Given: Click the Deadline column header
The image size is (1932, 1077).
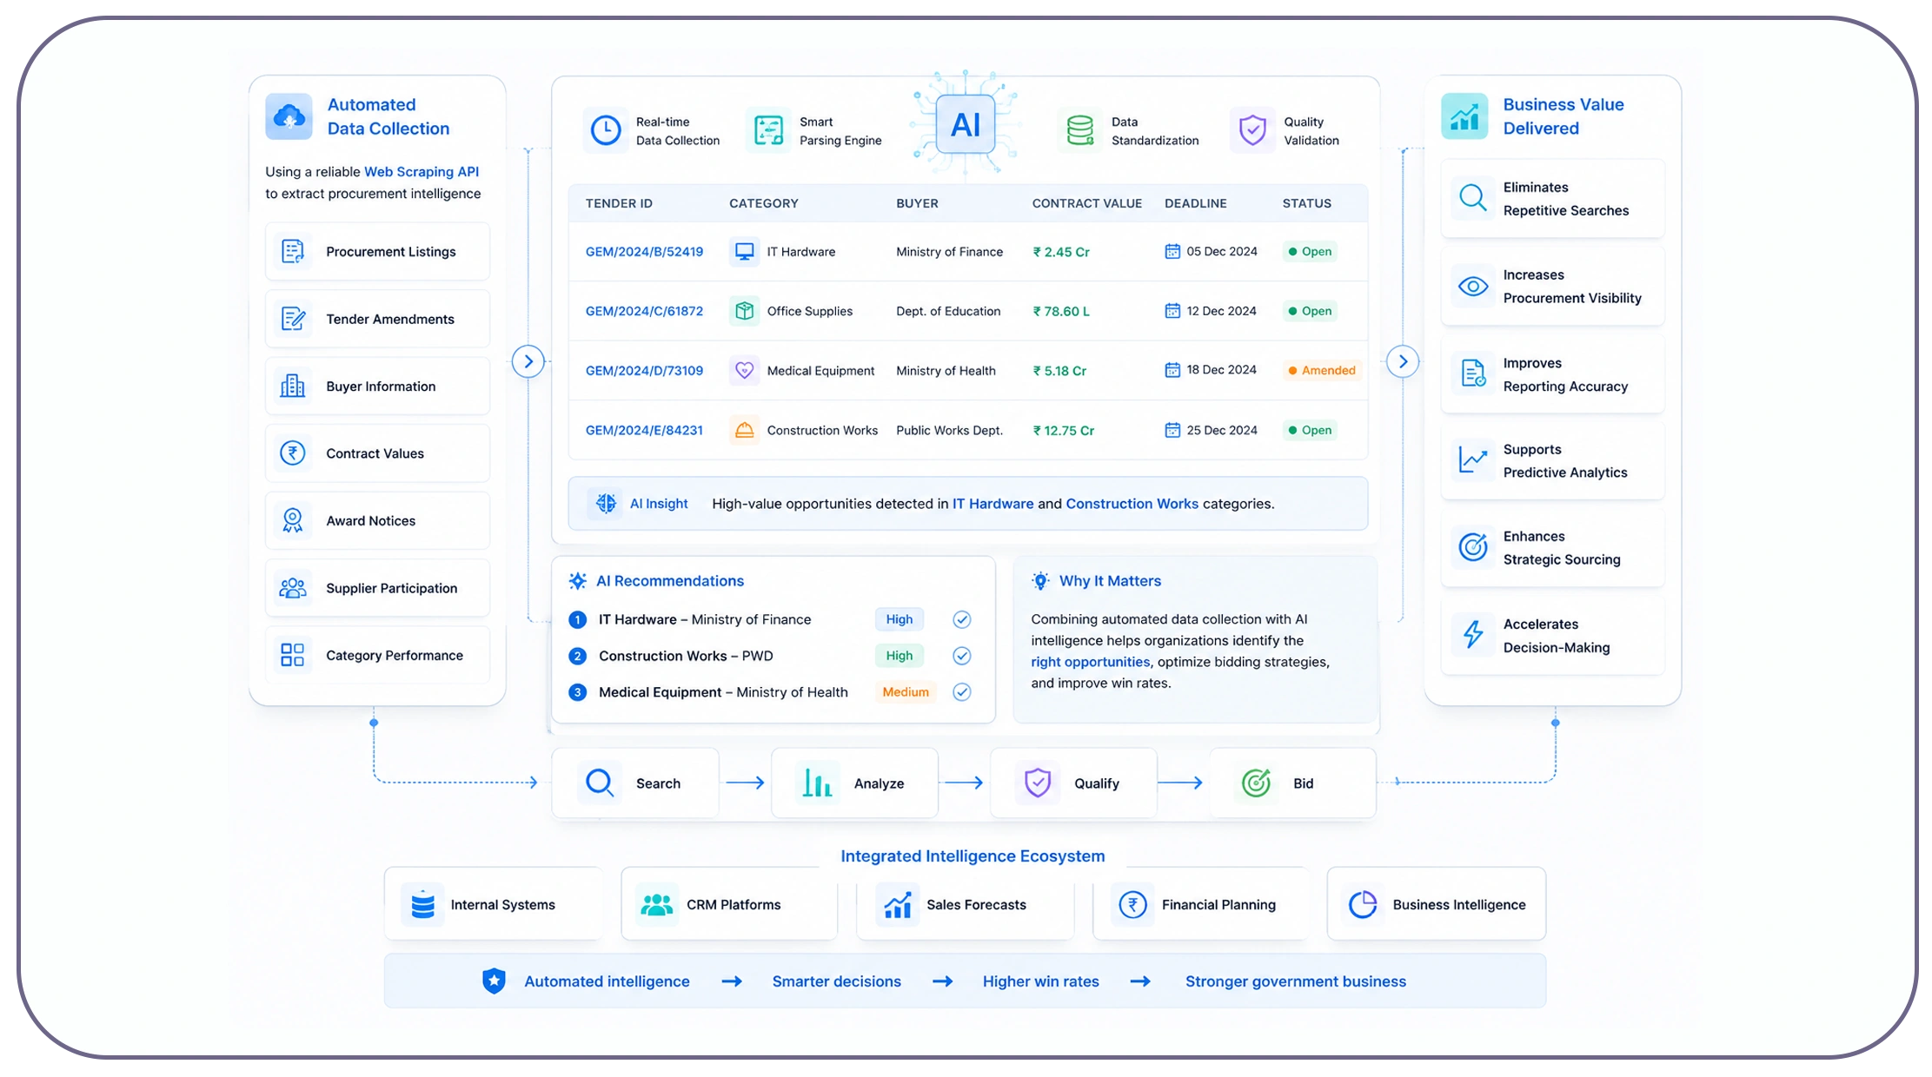Looking at the screenshot, I should (1195, 203).
